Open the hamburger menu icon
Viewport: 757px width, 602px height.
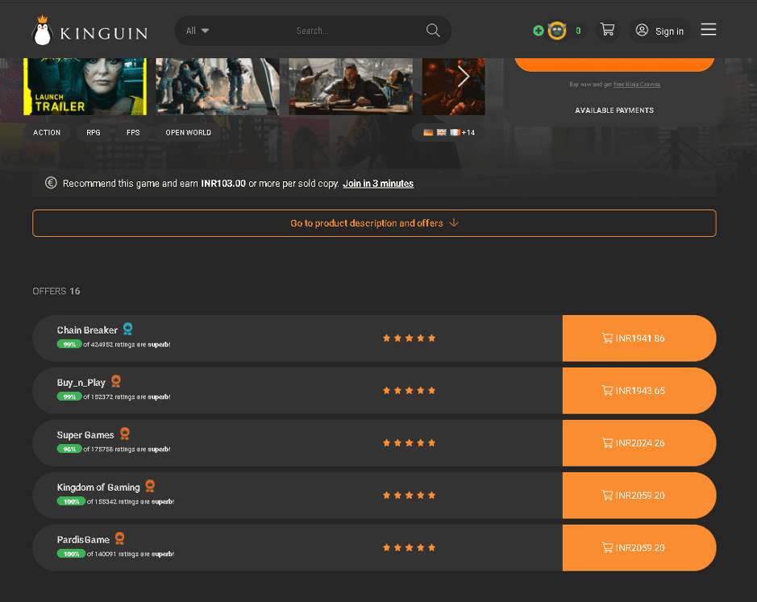pos(709,30)
